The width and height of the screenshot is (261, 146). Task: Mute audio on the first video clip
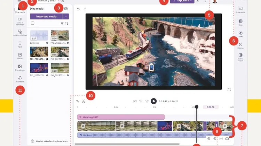coord(83,126)
